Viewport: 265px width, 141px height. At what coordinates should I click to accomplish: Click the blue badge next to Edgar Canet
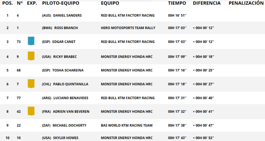coord(31,41)
